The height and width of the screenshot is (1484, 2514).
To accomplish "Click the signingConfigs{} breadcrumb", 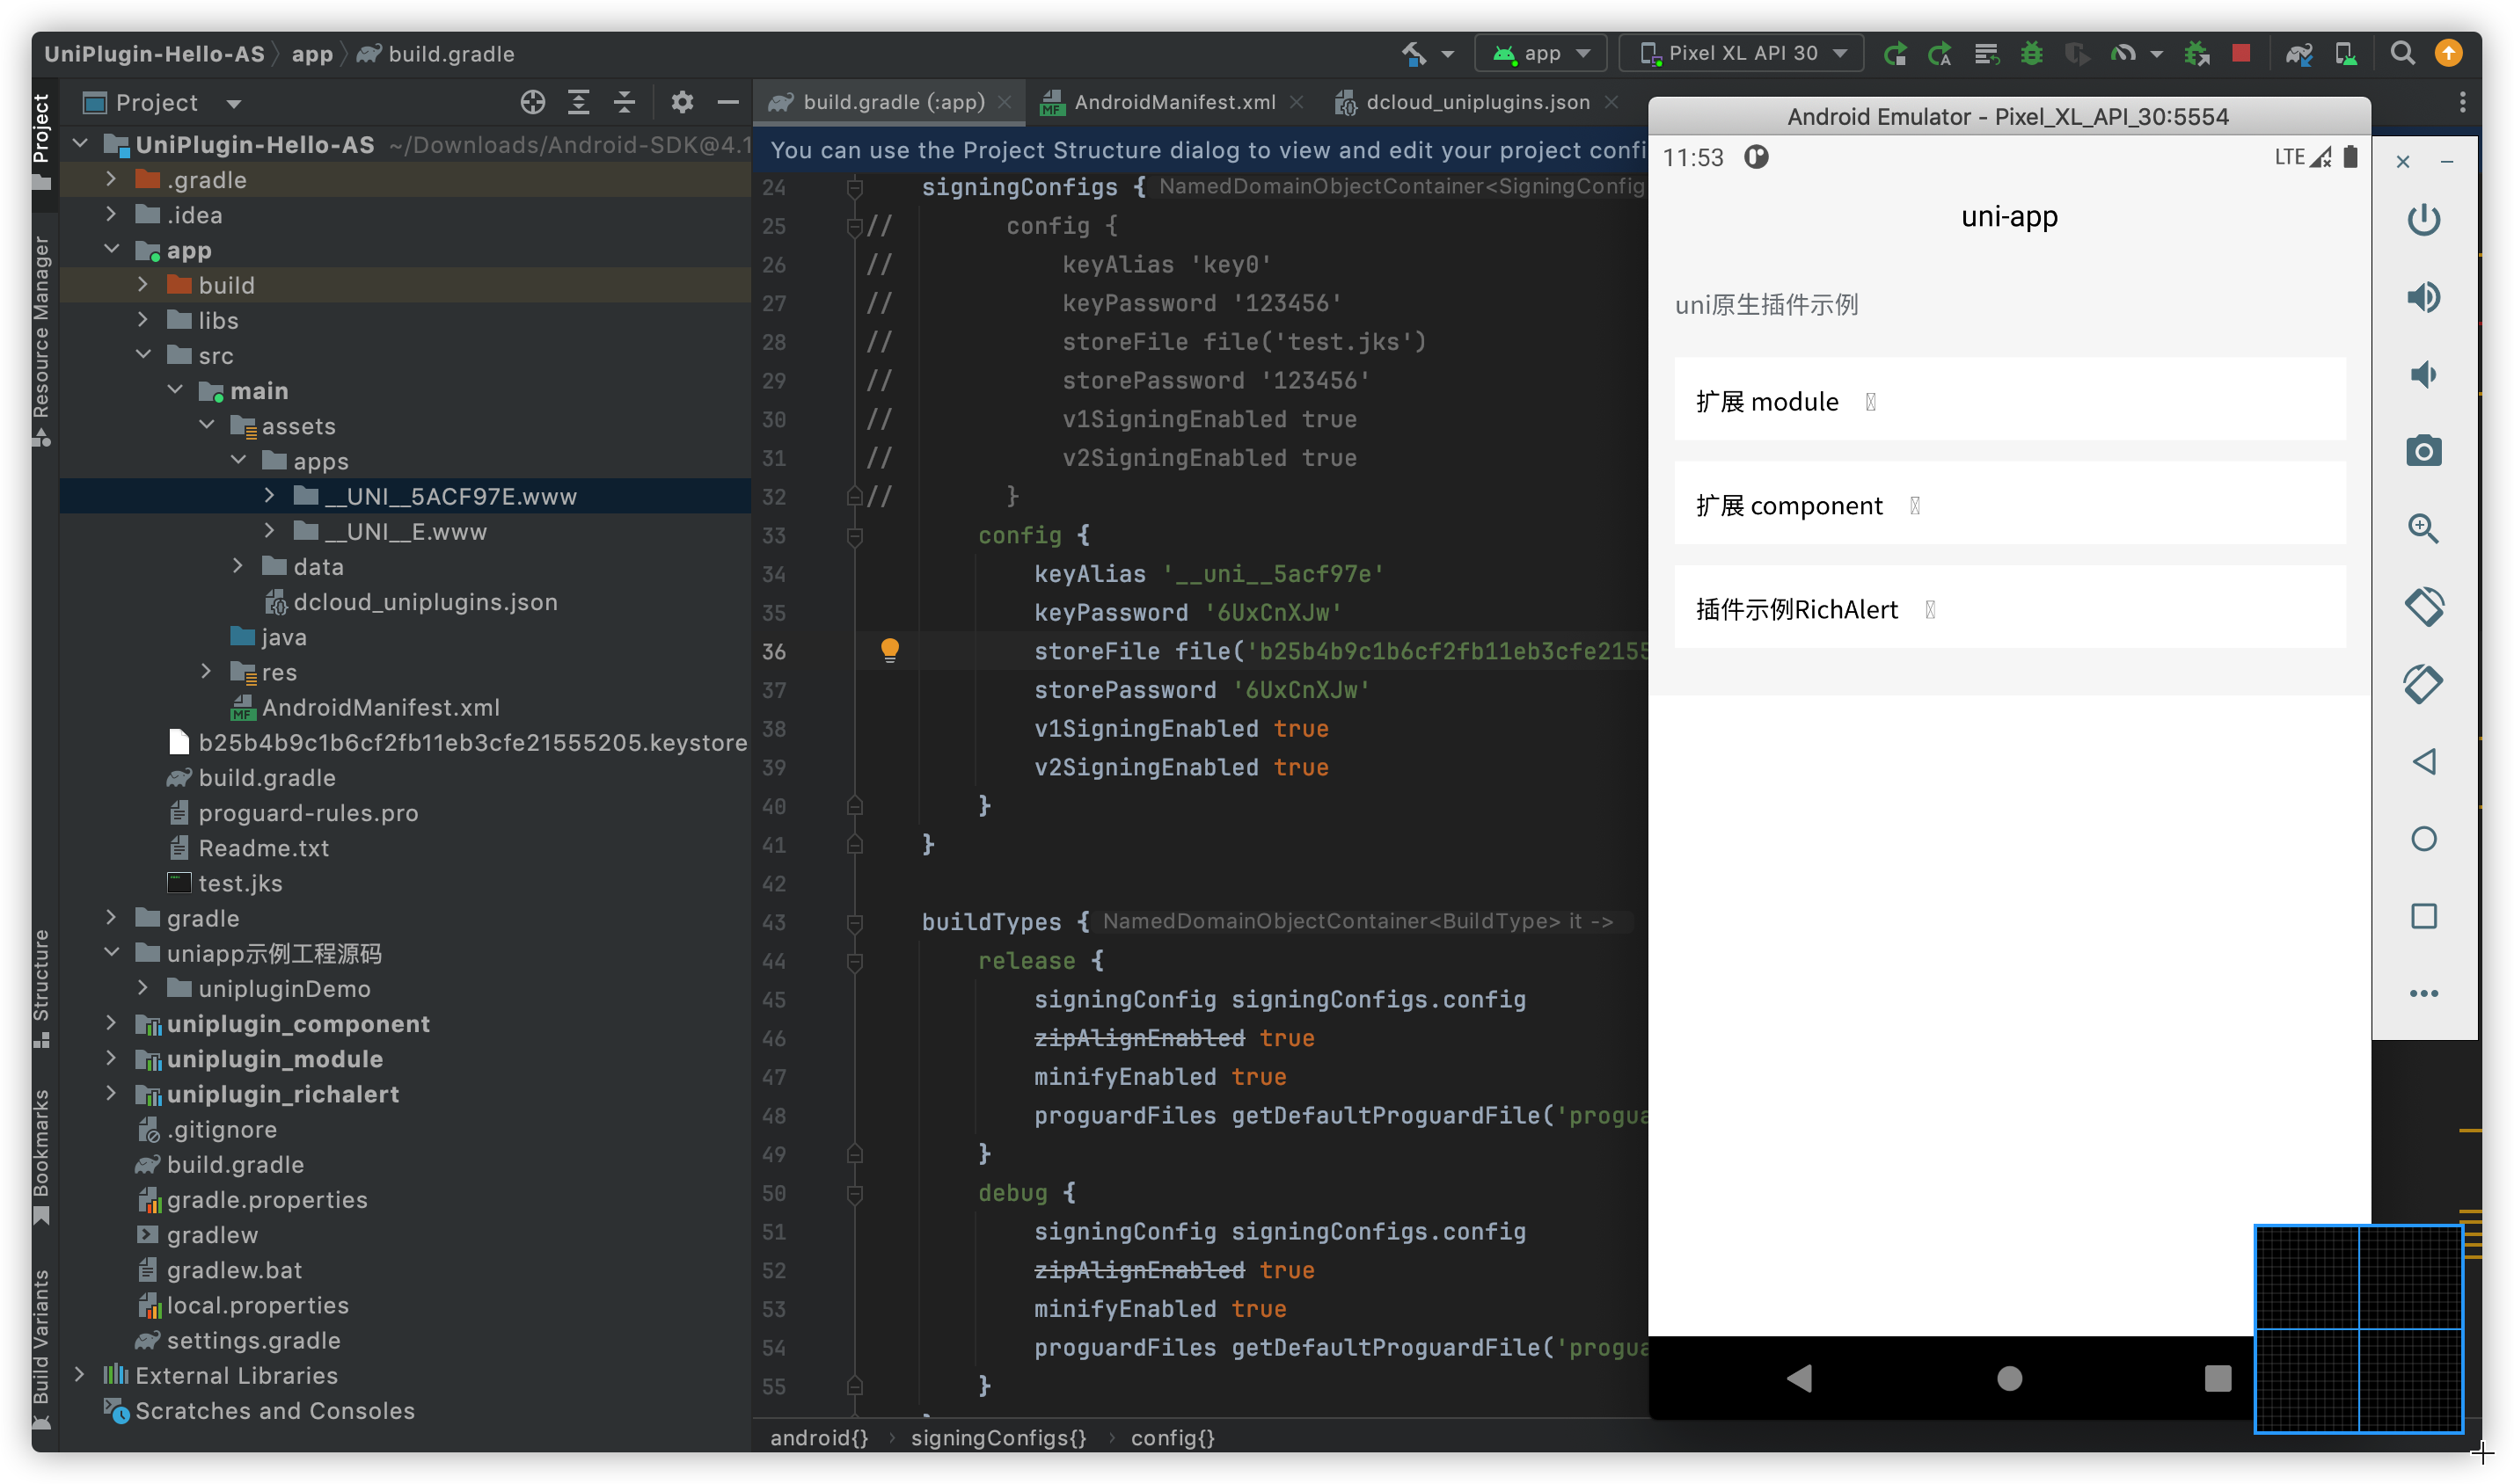I will pyautogui.click(x=998, y=1438).
